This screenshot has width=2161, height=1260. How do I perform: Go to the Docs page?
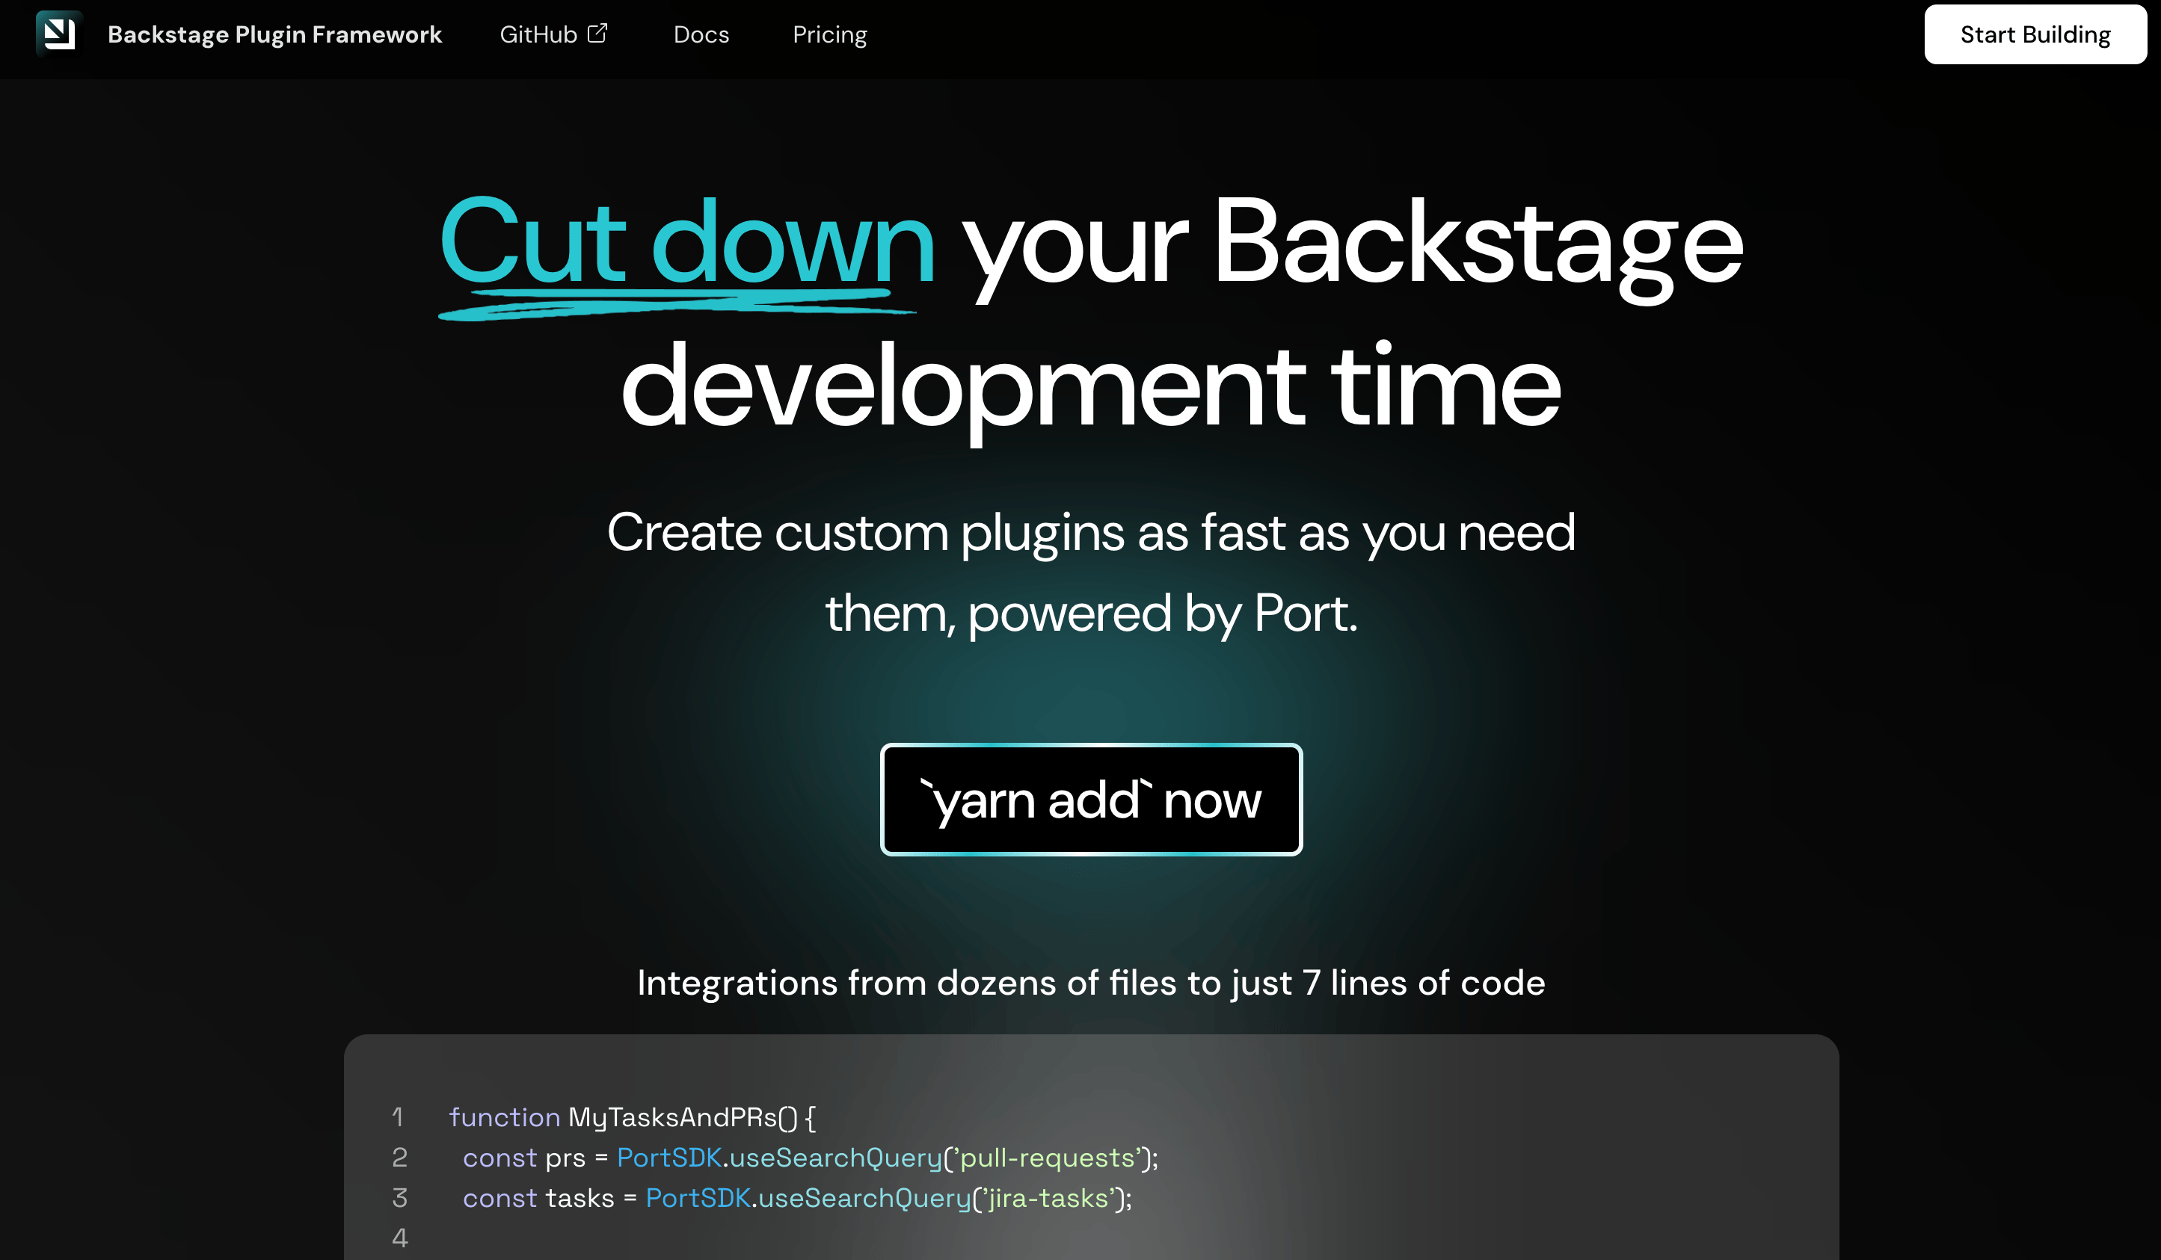(x=701, y=34)
